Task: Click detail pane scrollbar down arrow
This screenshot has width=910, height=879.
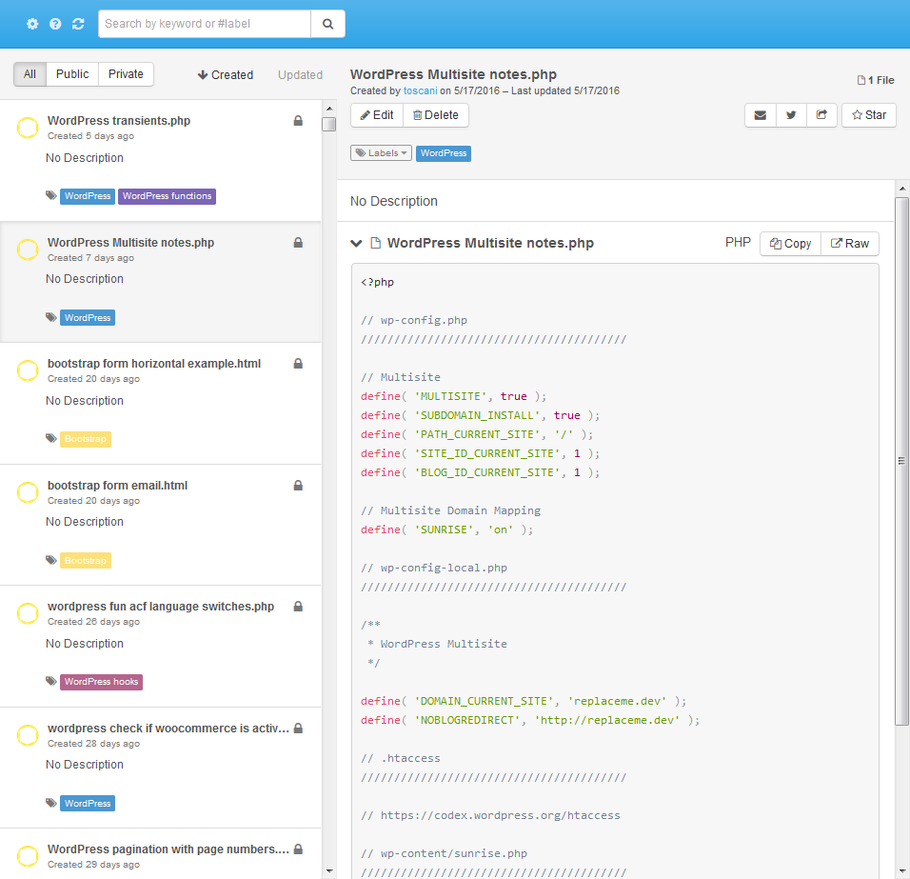Action: [x=901, y=870]
